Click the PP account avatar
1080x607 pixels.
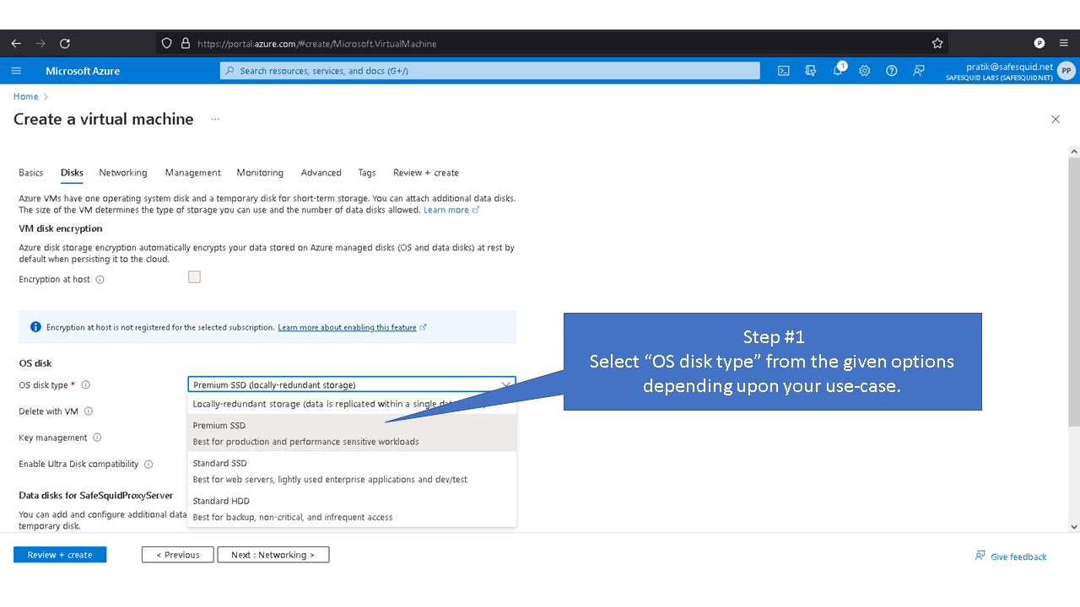tap(1066, 71)
